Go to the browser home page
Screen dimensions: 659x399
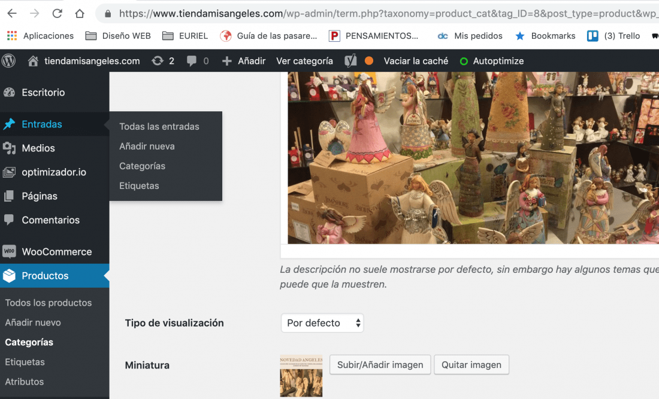click(x=80, y=13)
